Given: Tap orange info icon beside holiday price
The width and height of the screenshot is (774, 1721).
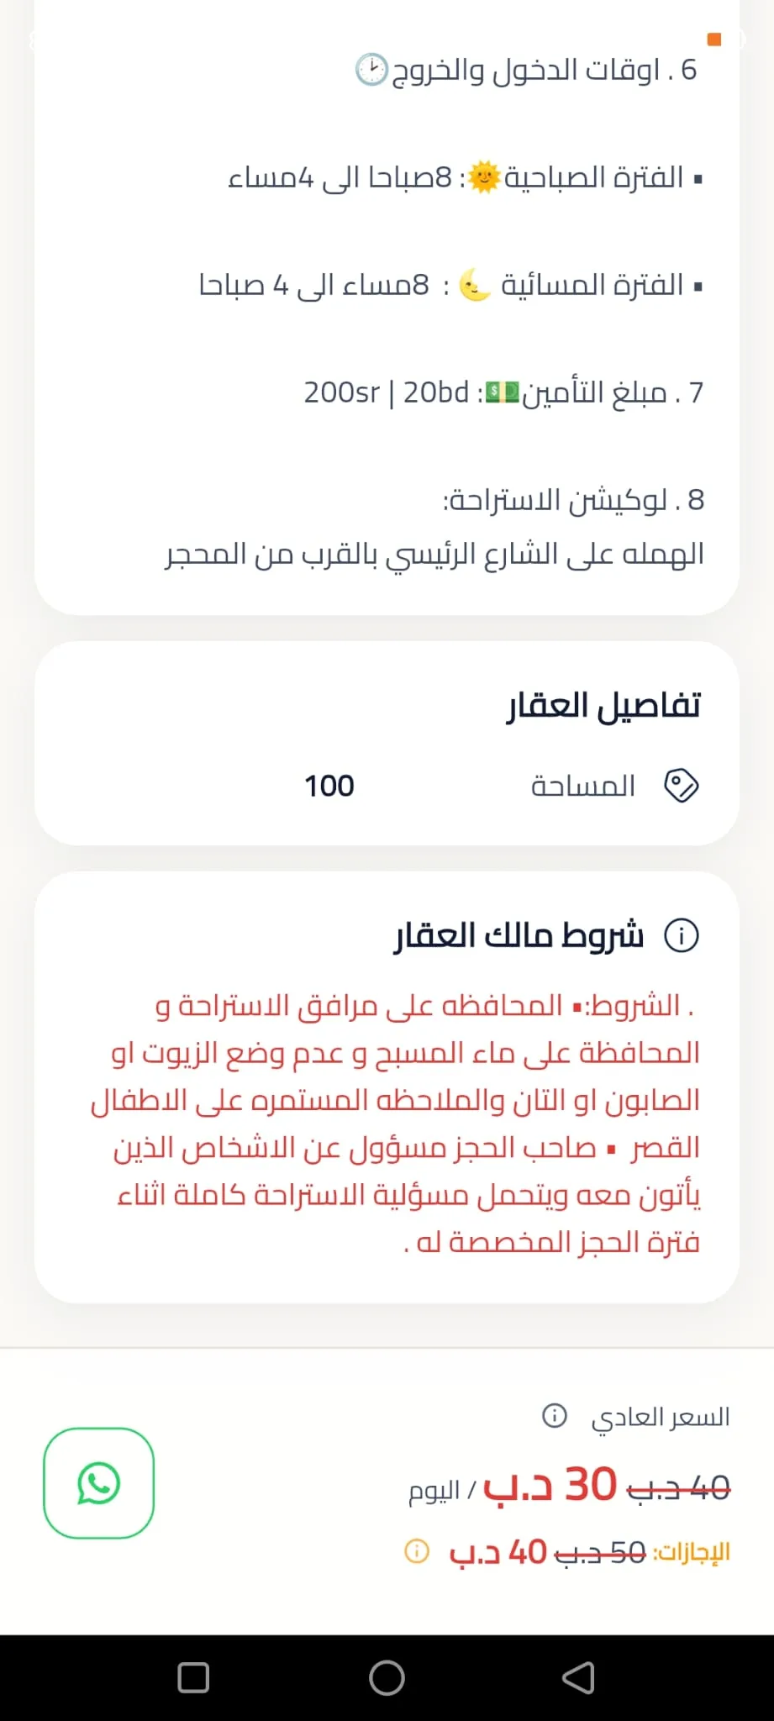Looking at the screenshot, I should (417, 1551).
